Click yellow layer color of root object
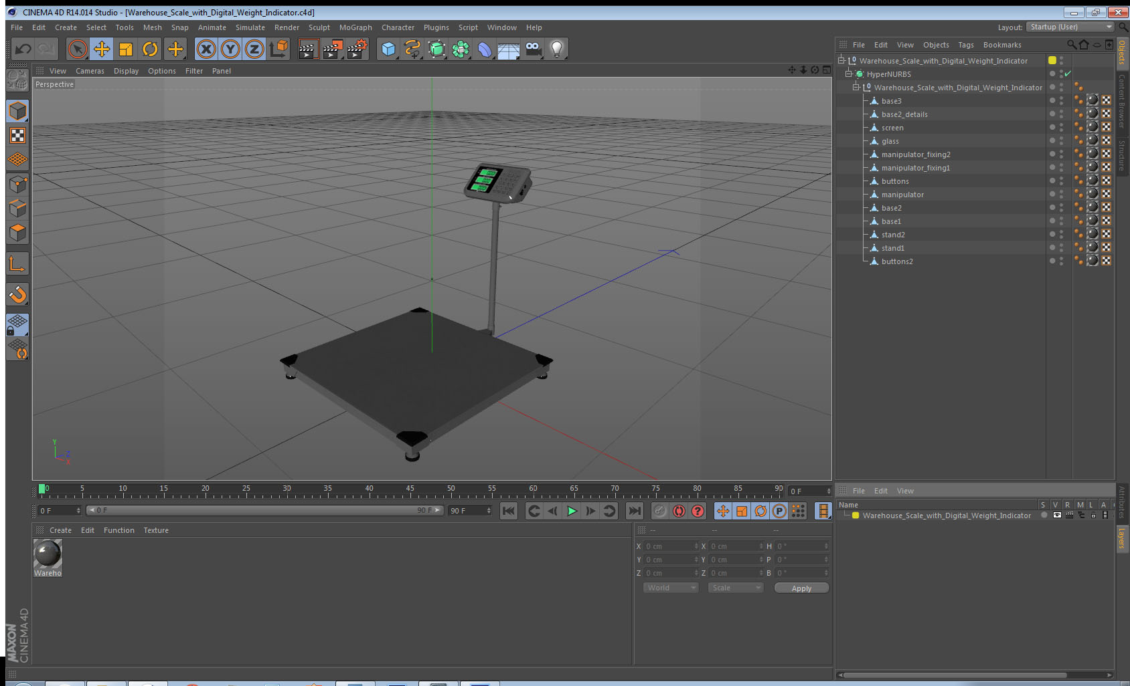Image resolution: width=1130 pixels, height=686 pixels. coord(1052,60)
